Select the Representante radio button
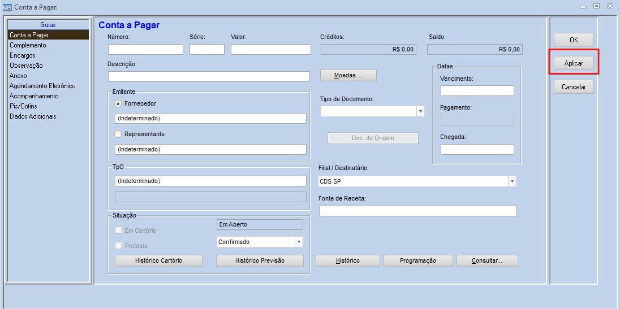Viewport: 620px width, 309px height. [x=118, y=134]
